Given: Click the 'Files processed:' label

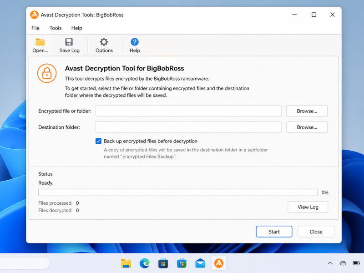Looking at the screenshot, I should (56, 203).
